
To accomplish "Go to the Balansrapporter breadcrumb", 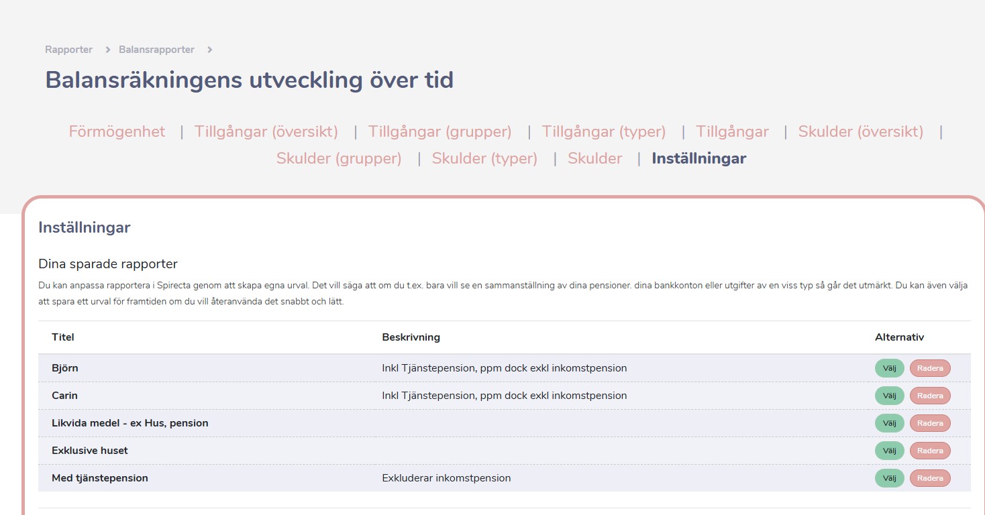I will (x=156, y=50).
